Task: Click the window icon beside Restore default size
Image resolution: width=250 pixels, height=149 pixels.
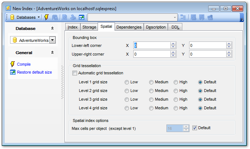Action: pyautogui.click(x=13, y=72)
